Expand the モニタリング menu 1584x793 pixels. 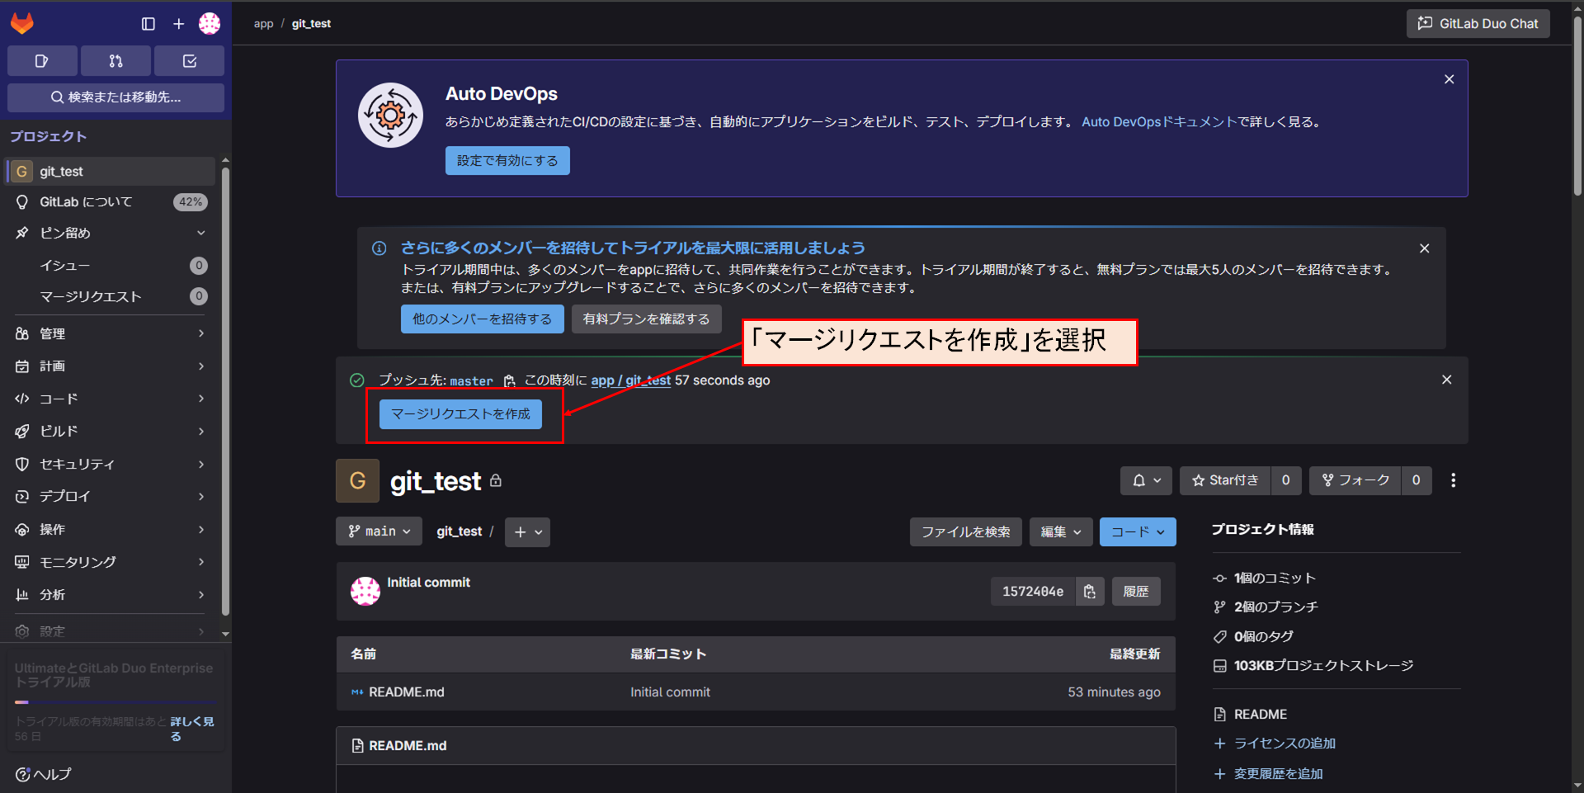pyautogui.click(x=111, y=562)
